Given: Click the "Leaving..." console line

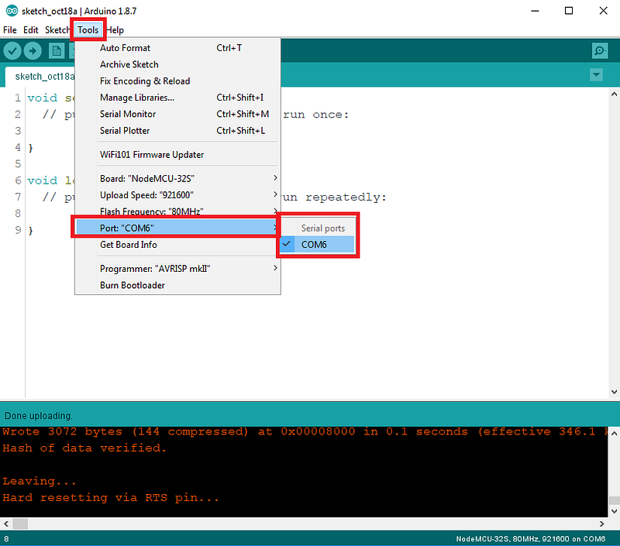Looking at the screenshot, I should pos(39,481).
